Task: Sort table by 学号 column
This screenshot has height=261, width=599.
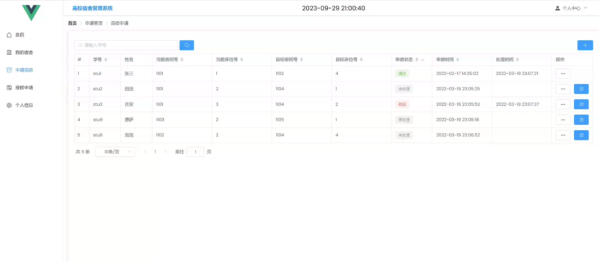Action: [x=106, y=60]
